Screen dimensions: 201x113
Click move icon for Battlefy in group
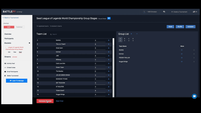(182, 50)
